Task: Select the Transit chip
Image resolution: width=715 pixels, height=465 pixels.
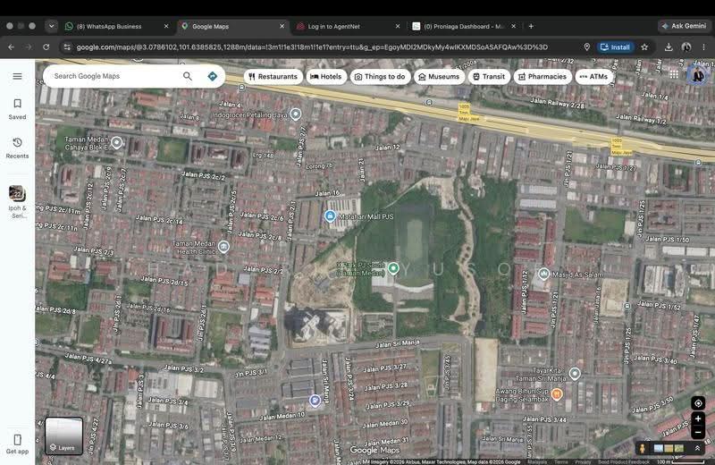Action: [489, 77]
